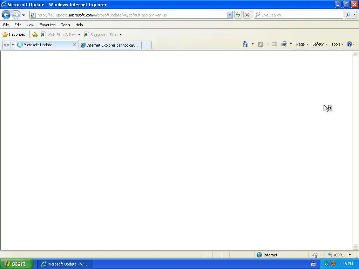Click the Home page icon
This screenshot has height=269, width=359.
click(246, 44)
